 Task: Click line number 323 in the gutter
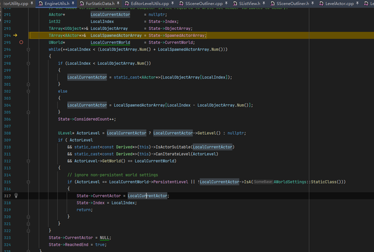(x=7, y=237)
